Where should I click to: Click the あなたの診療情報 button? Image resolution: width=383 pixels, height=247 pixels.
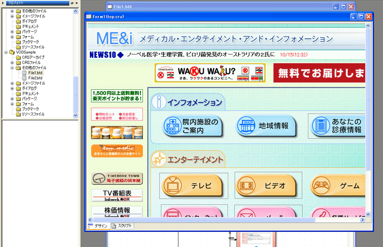pyautogui.click(x=338, y=126)
